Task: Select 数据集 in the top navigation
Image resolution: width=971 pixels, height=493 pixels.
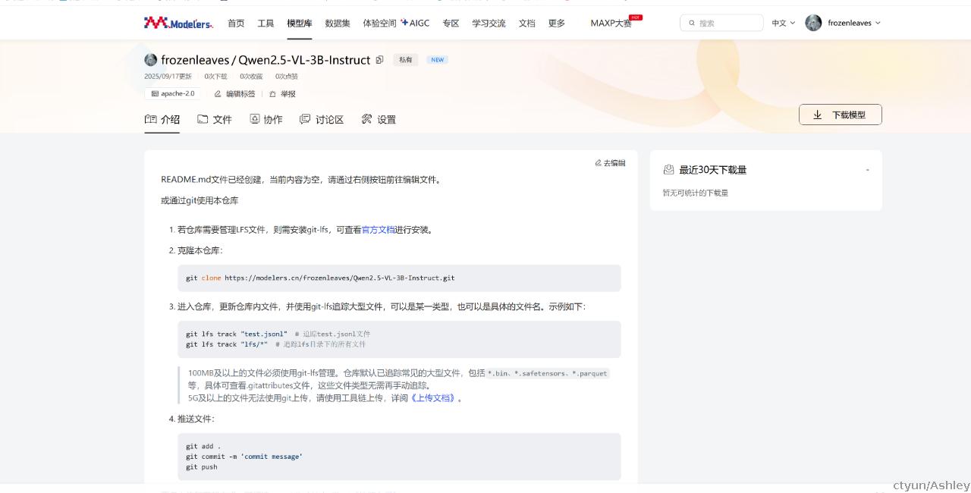Action: coord(338,24)
